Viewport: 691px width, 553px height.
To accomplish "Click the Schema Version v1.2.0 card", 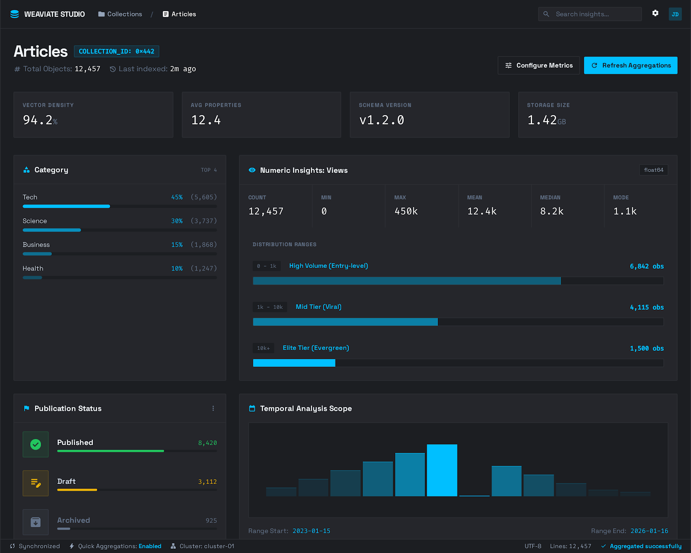I will click(430, 114).
